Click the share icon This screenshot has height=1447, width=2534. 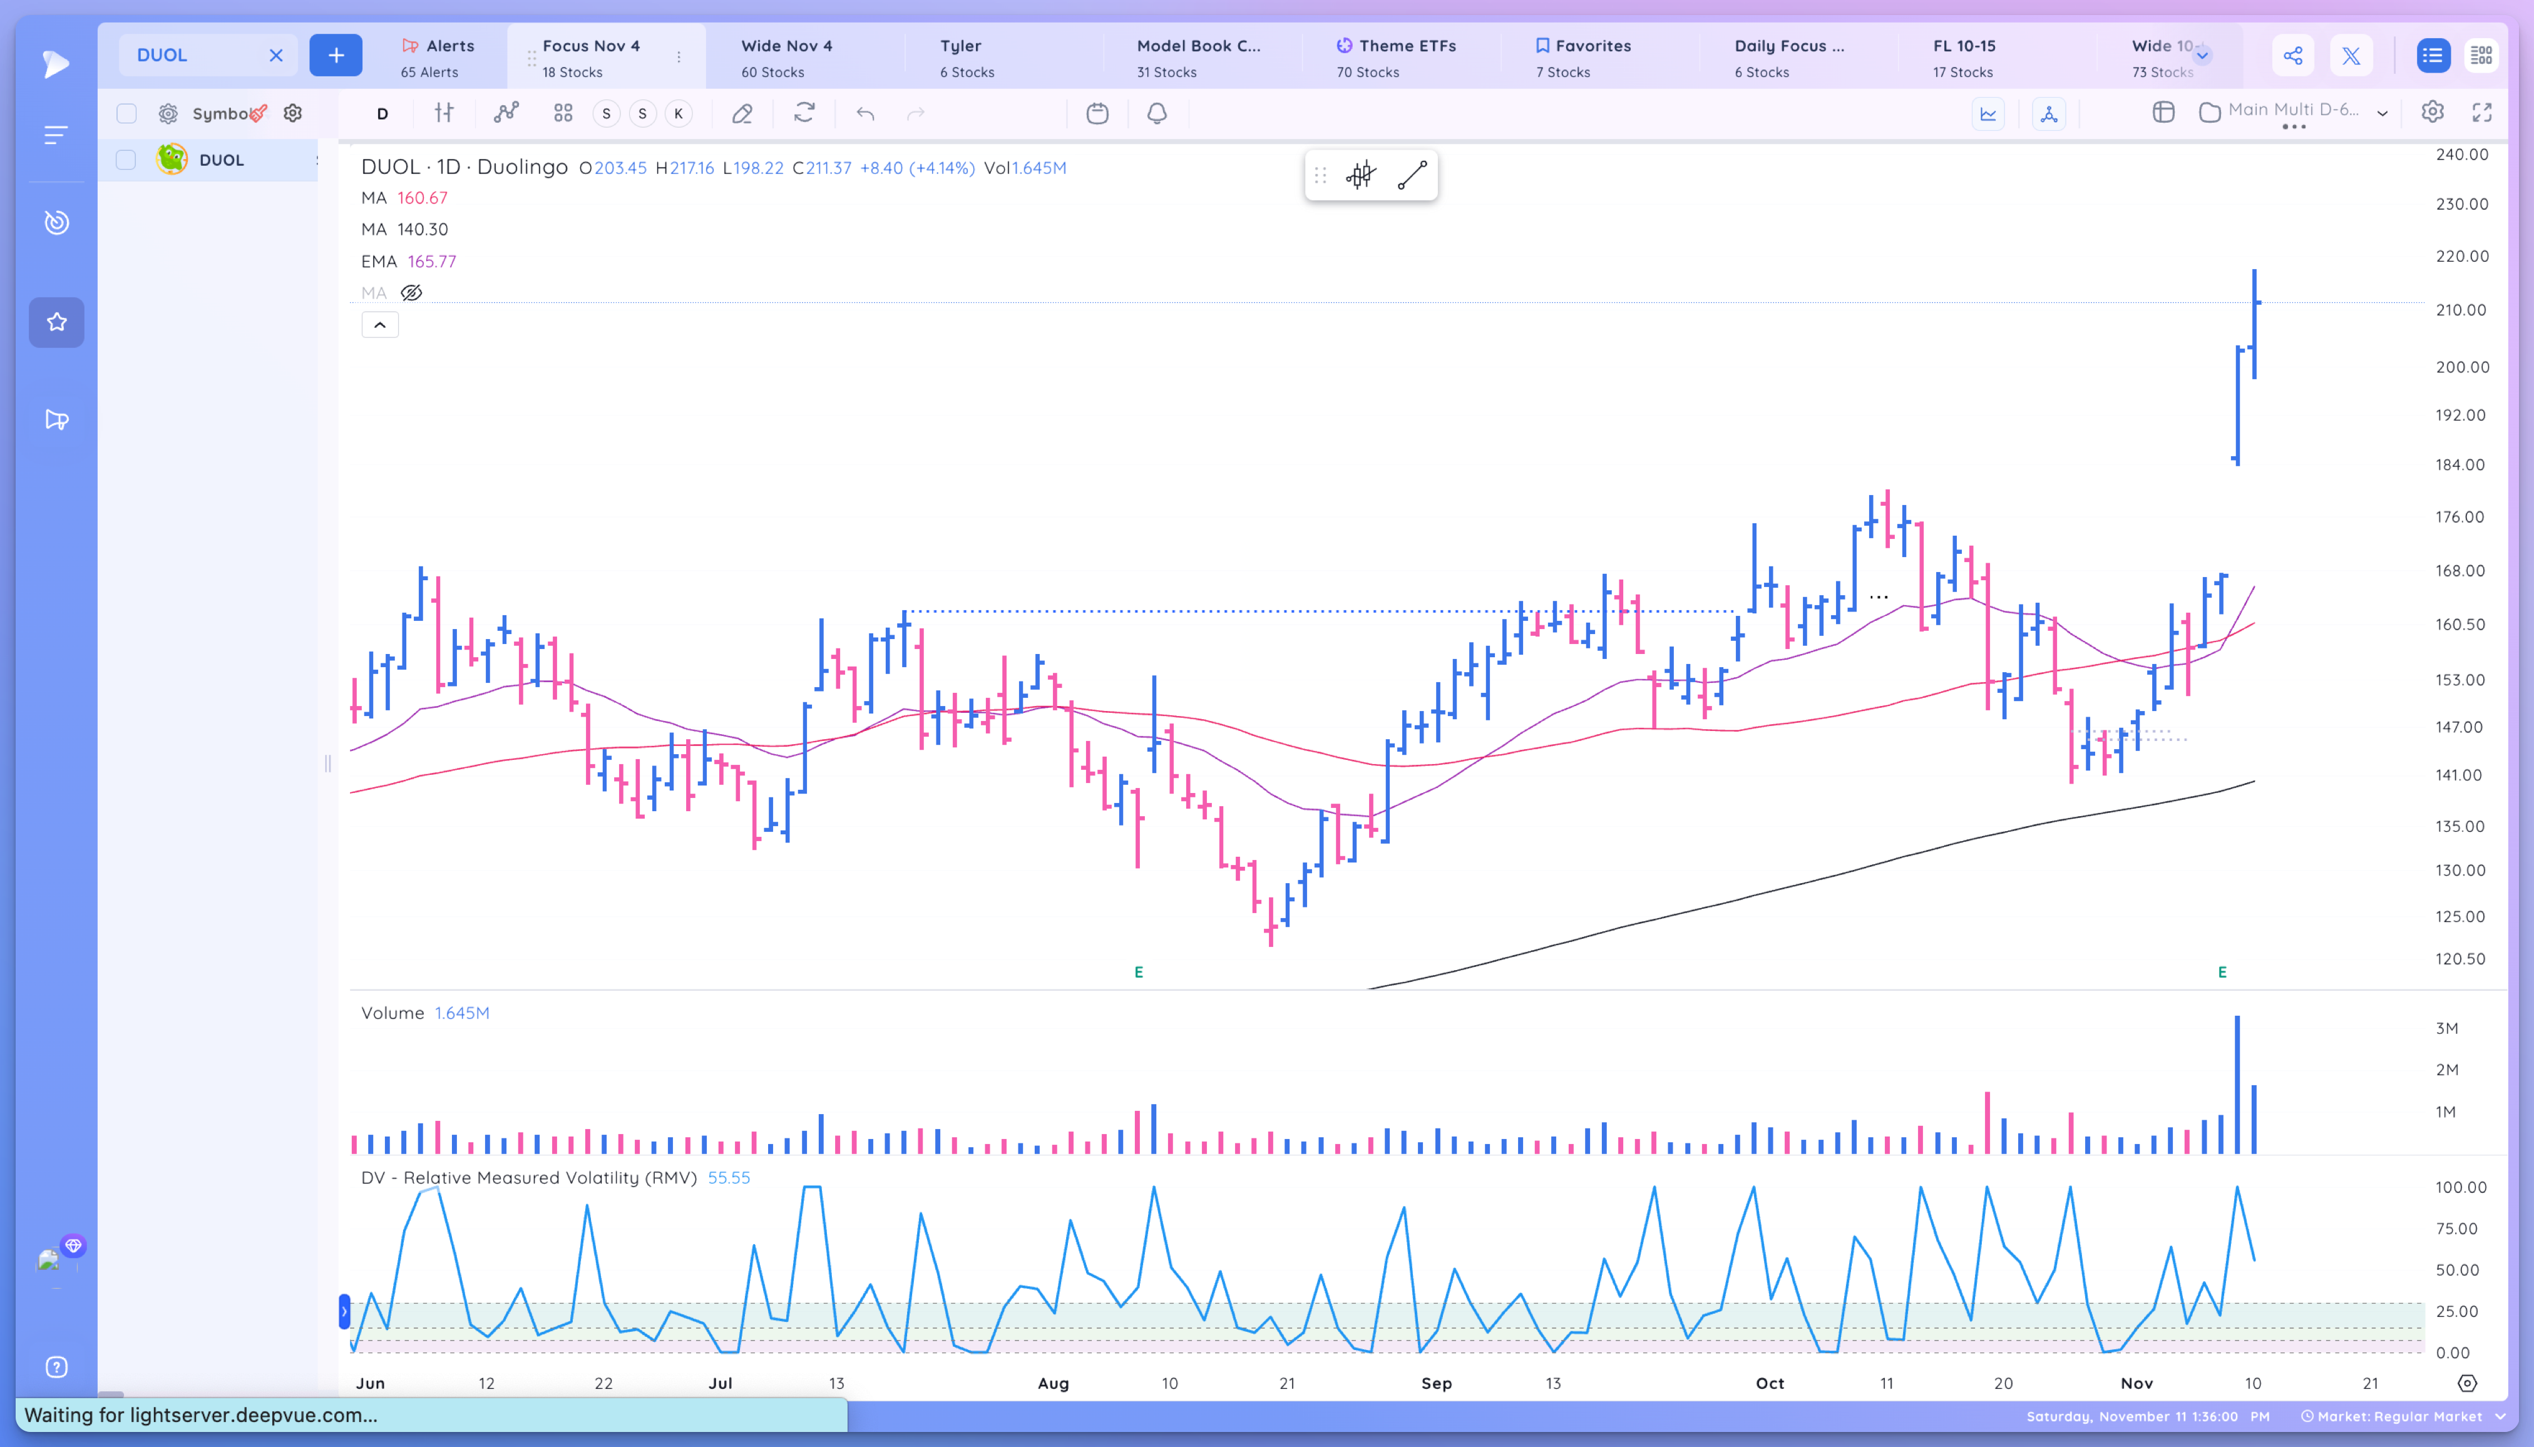(2292, 56)
